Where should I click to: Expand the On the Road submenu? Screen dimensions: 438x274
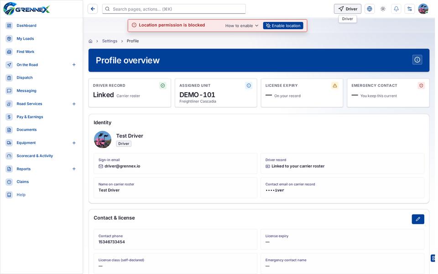coord(74,64)
